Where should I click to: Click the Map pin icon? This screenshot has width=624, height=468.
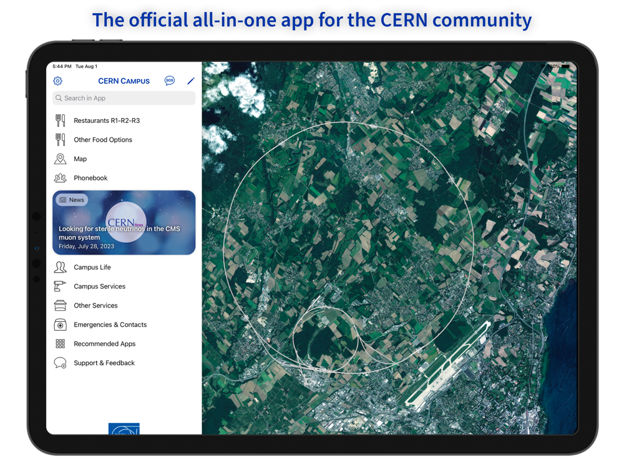60,158
